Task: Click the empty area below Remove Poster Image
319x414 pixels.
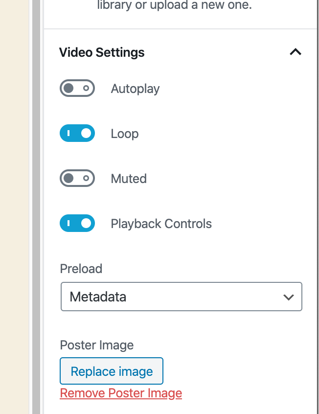Action: [x=181, y=407]
